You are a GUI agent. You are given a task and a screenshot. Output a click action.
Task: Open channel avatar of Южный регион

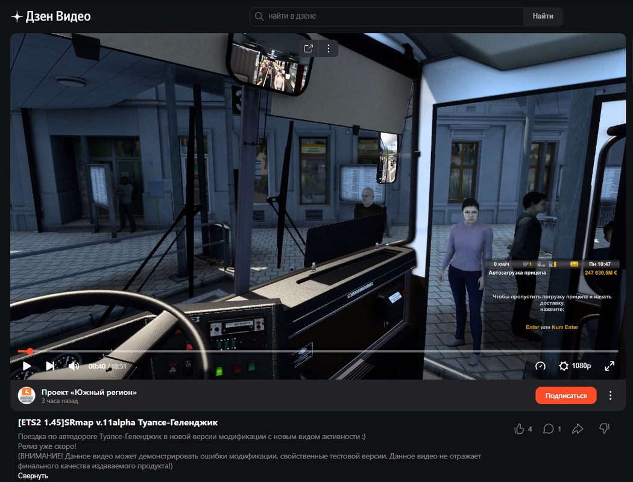click(x=27, y=395)
